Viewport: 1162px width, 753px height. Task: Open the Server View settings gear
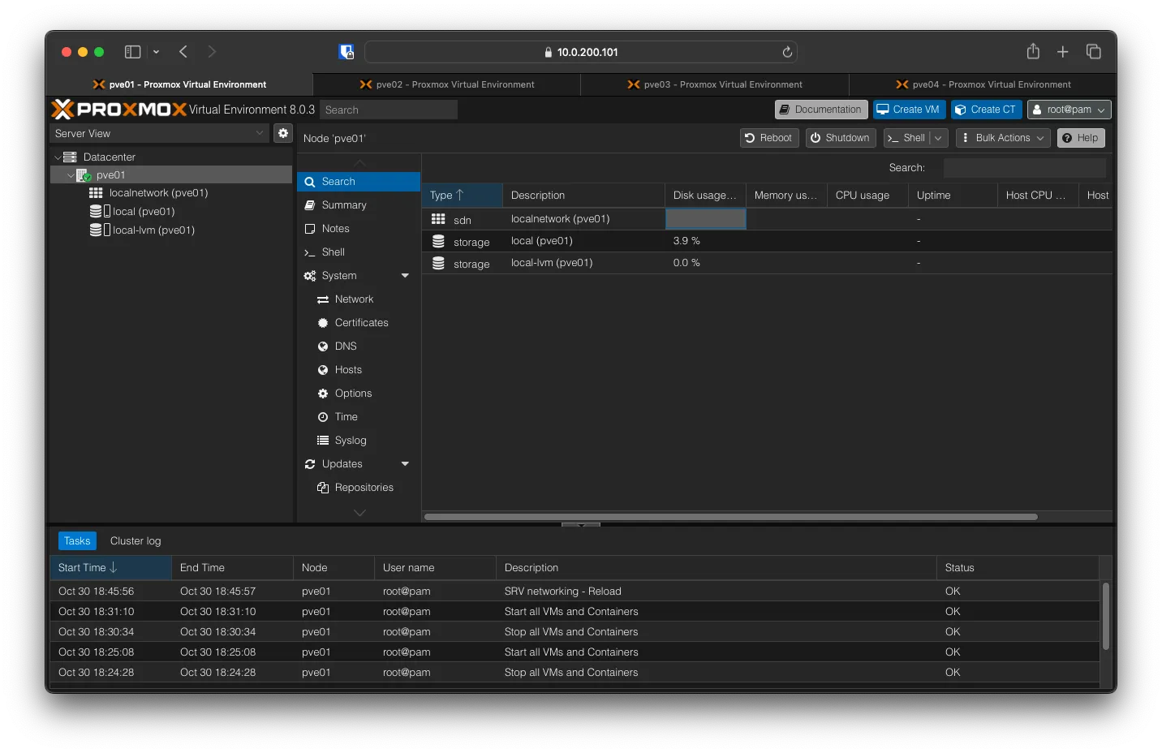coord(282,133)
